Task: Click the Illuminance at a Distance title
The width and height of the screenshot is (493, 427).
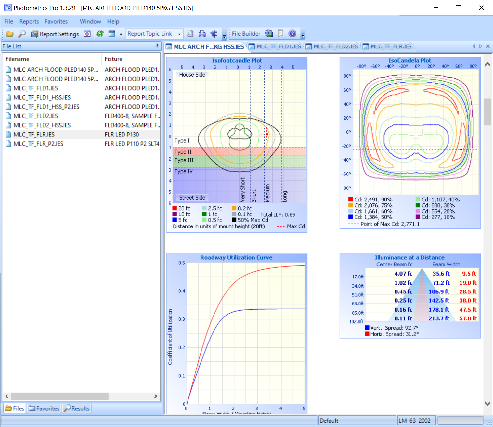Action: [x=409, y=258]
